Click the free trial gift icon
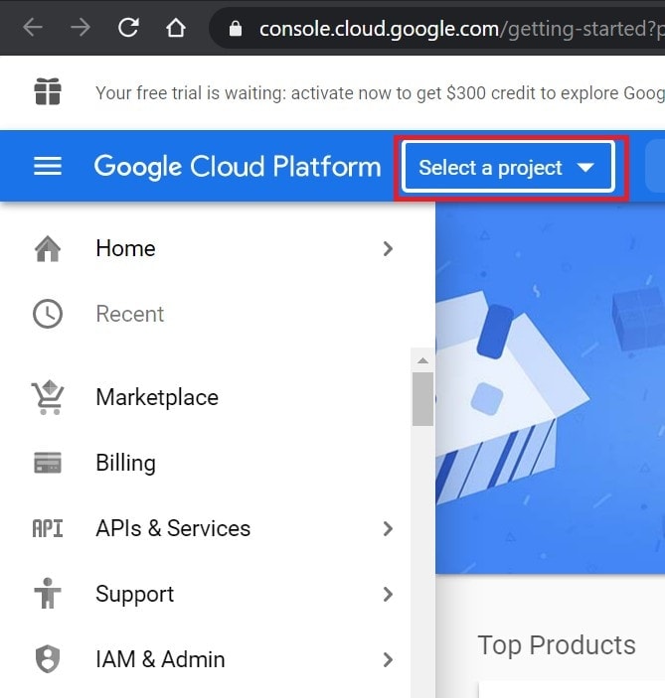 (48, 91)
